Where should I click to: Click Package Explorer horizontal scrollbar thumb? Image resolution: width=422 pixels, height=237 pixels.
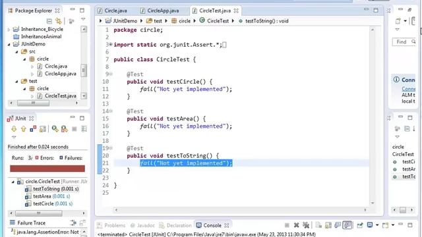click(x=33, y=103)
